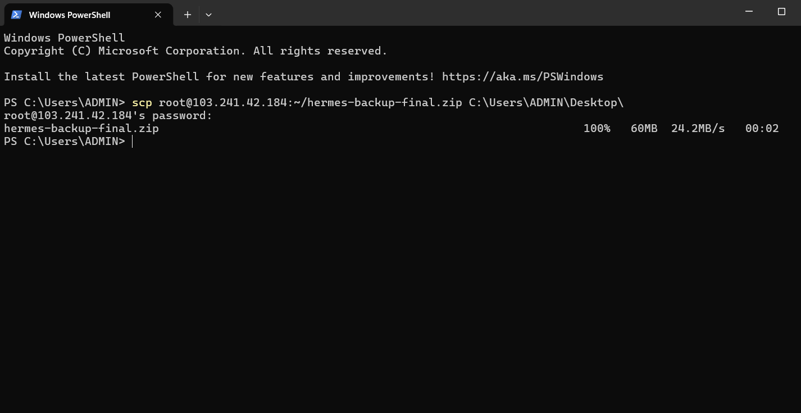Viewport: 801px width, 413px height.
Task: Click the 60MB file size value
Action: click(x=644, y=128)
